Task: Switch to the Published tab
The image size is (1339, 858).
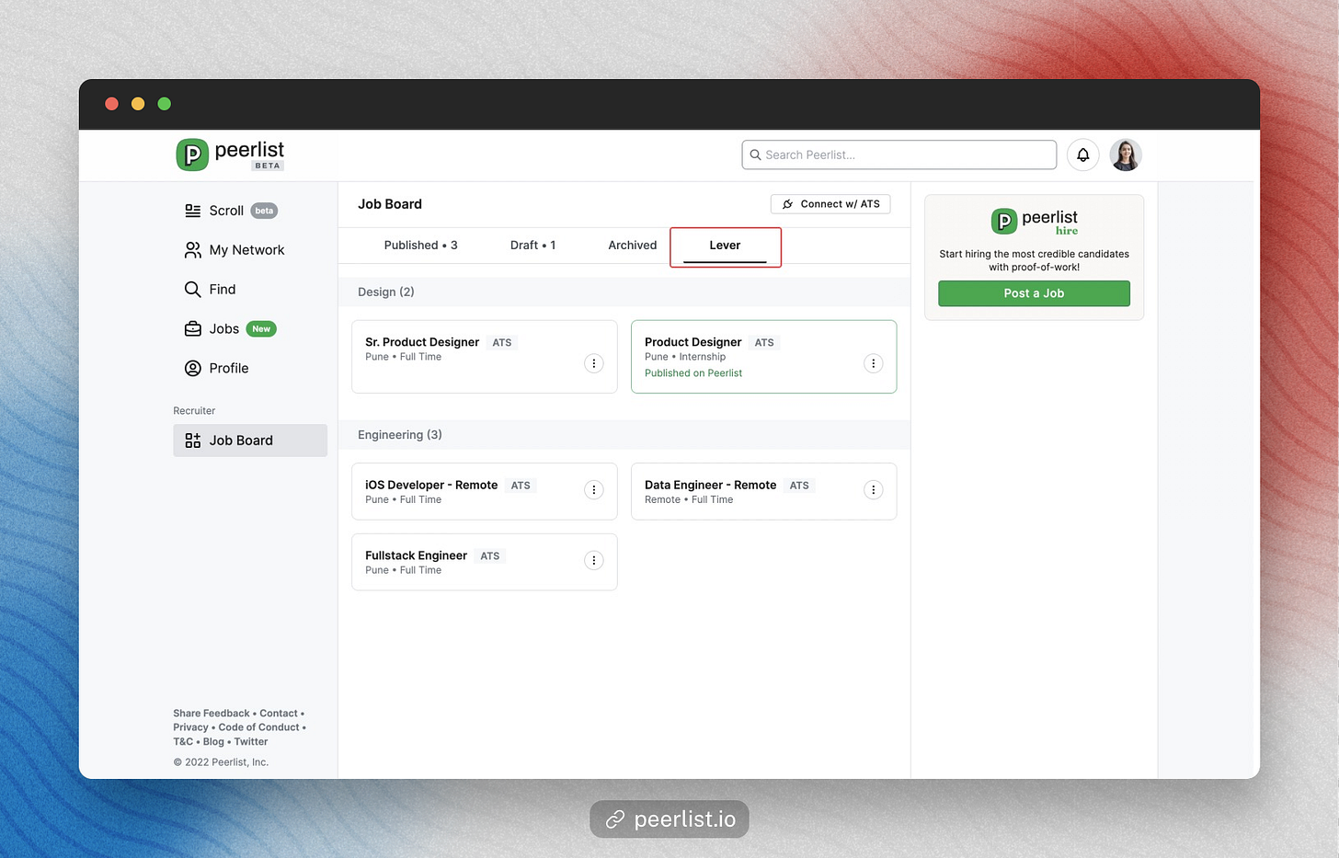Action: point(420,246)
